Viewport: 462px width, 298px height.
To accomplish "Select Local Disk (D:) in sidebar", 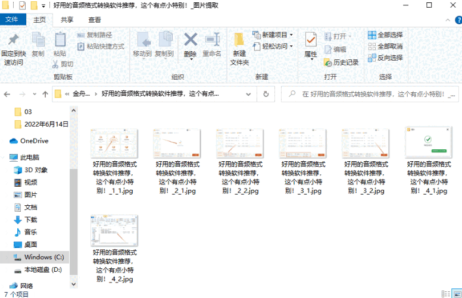I will point(38,269).
